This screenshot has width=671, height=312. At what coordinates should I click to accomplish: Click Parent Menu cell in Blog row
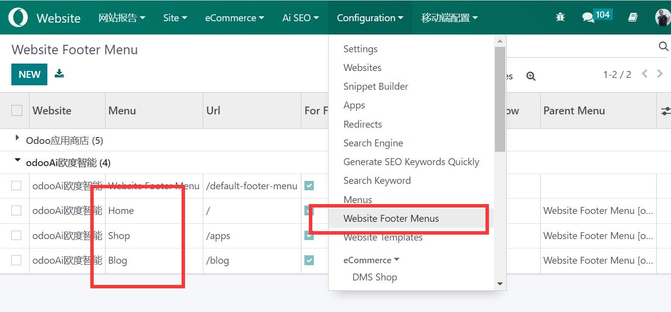tap(598, 260)
